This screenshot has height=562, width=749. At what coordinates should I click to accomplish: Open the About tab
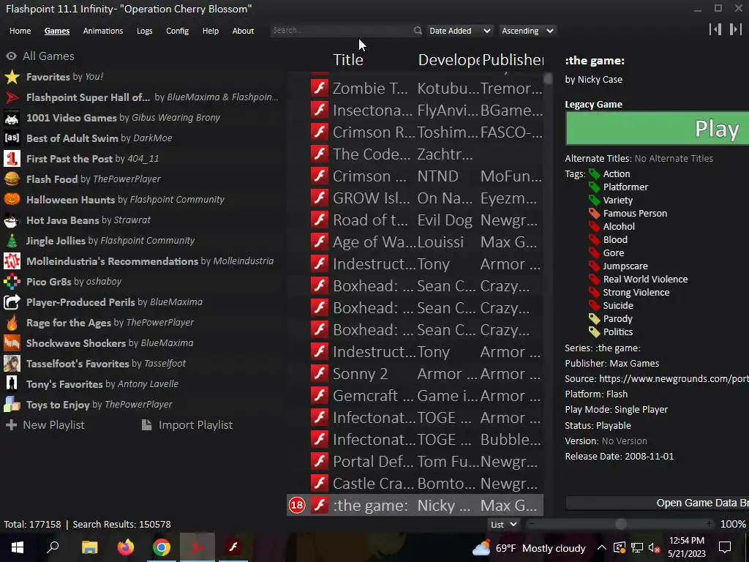coord(243,31)
